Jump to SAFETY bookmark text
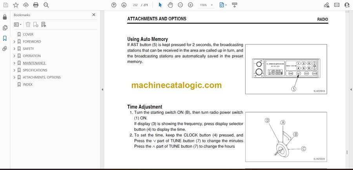353x170 pixels. coord(28,49)
